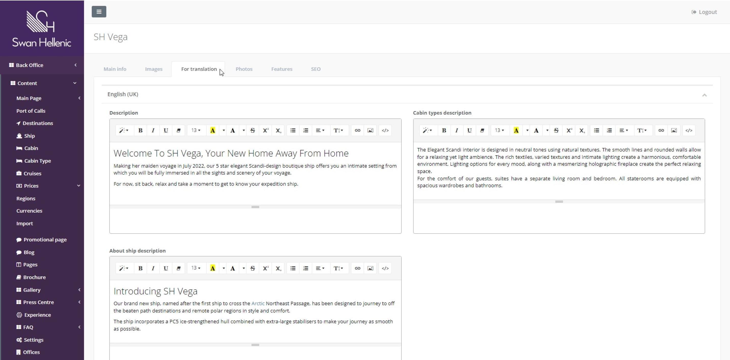Collapse the English (UK) section chevron

[704, 95]
